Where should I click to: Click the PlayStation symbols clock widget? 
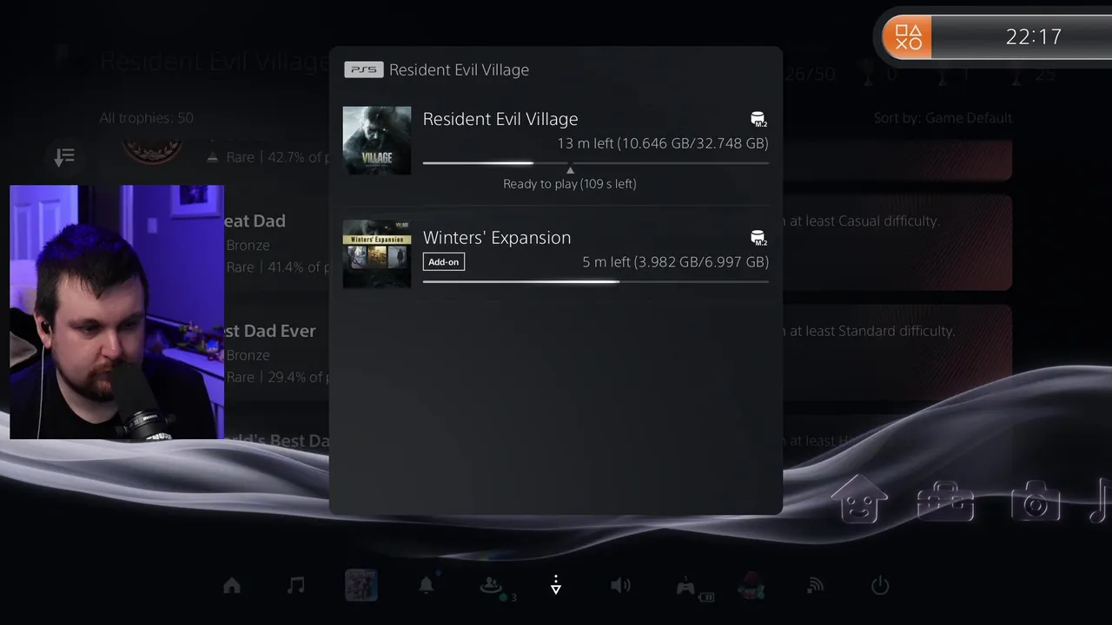996,36
